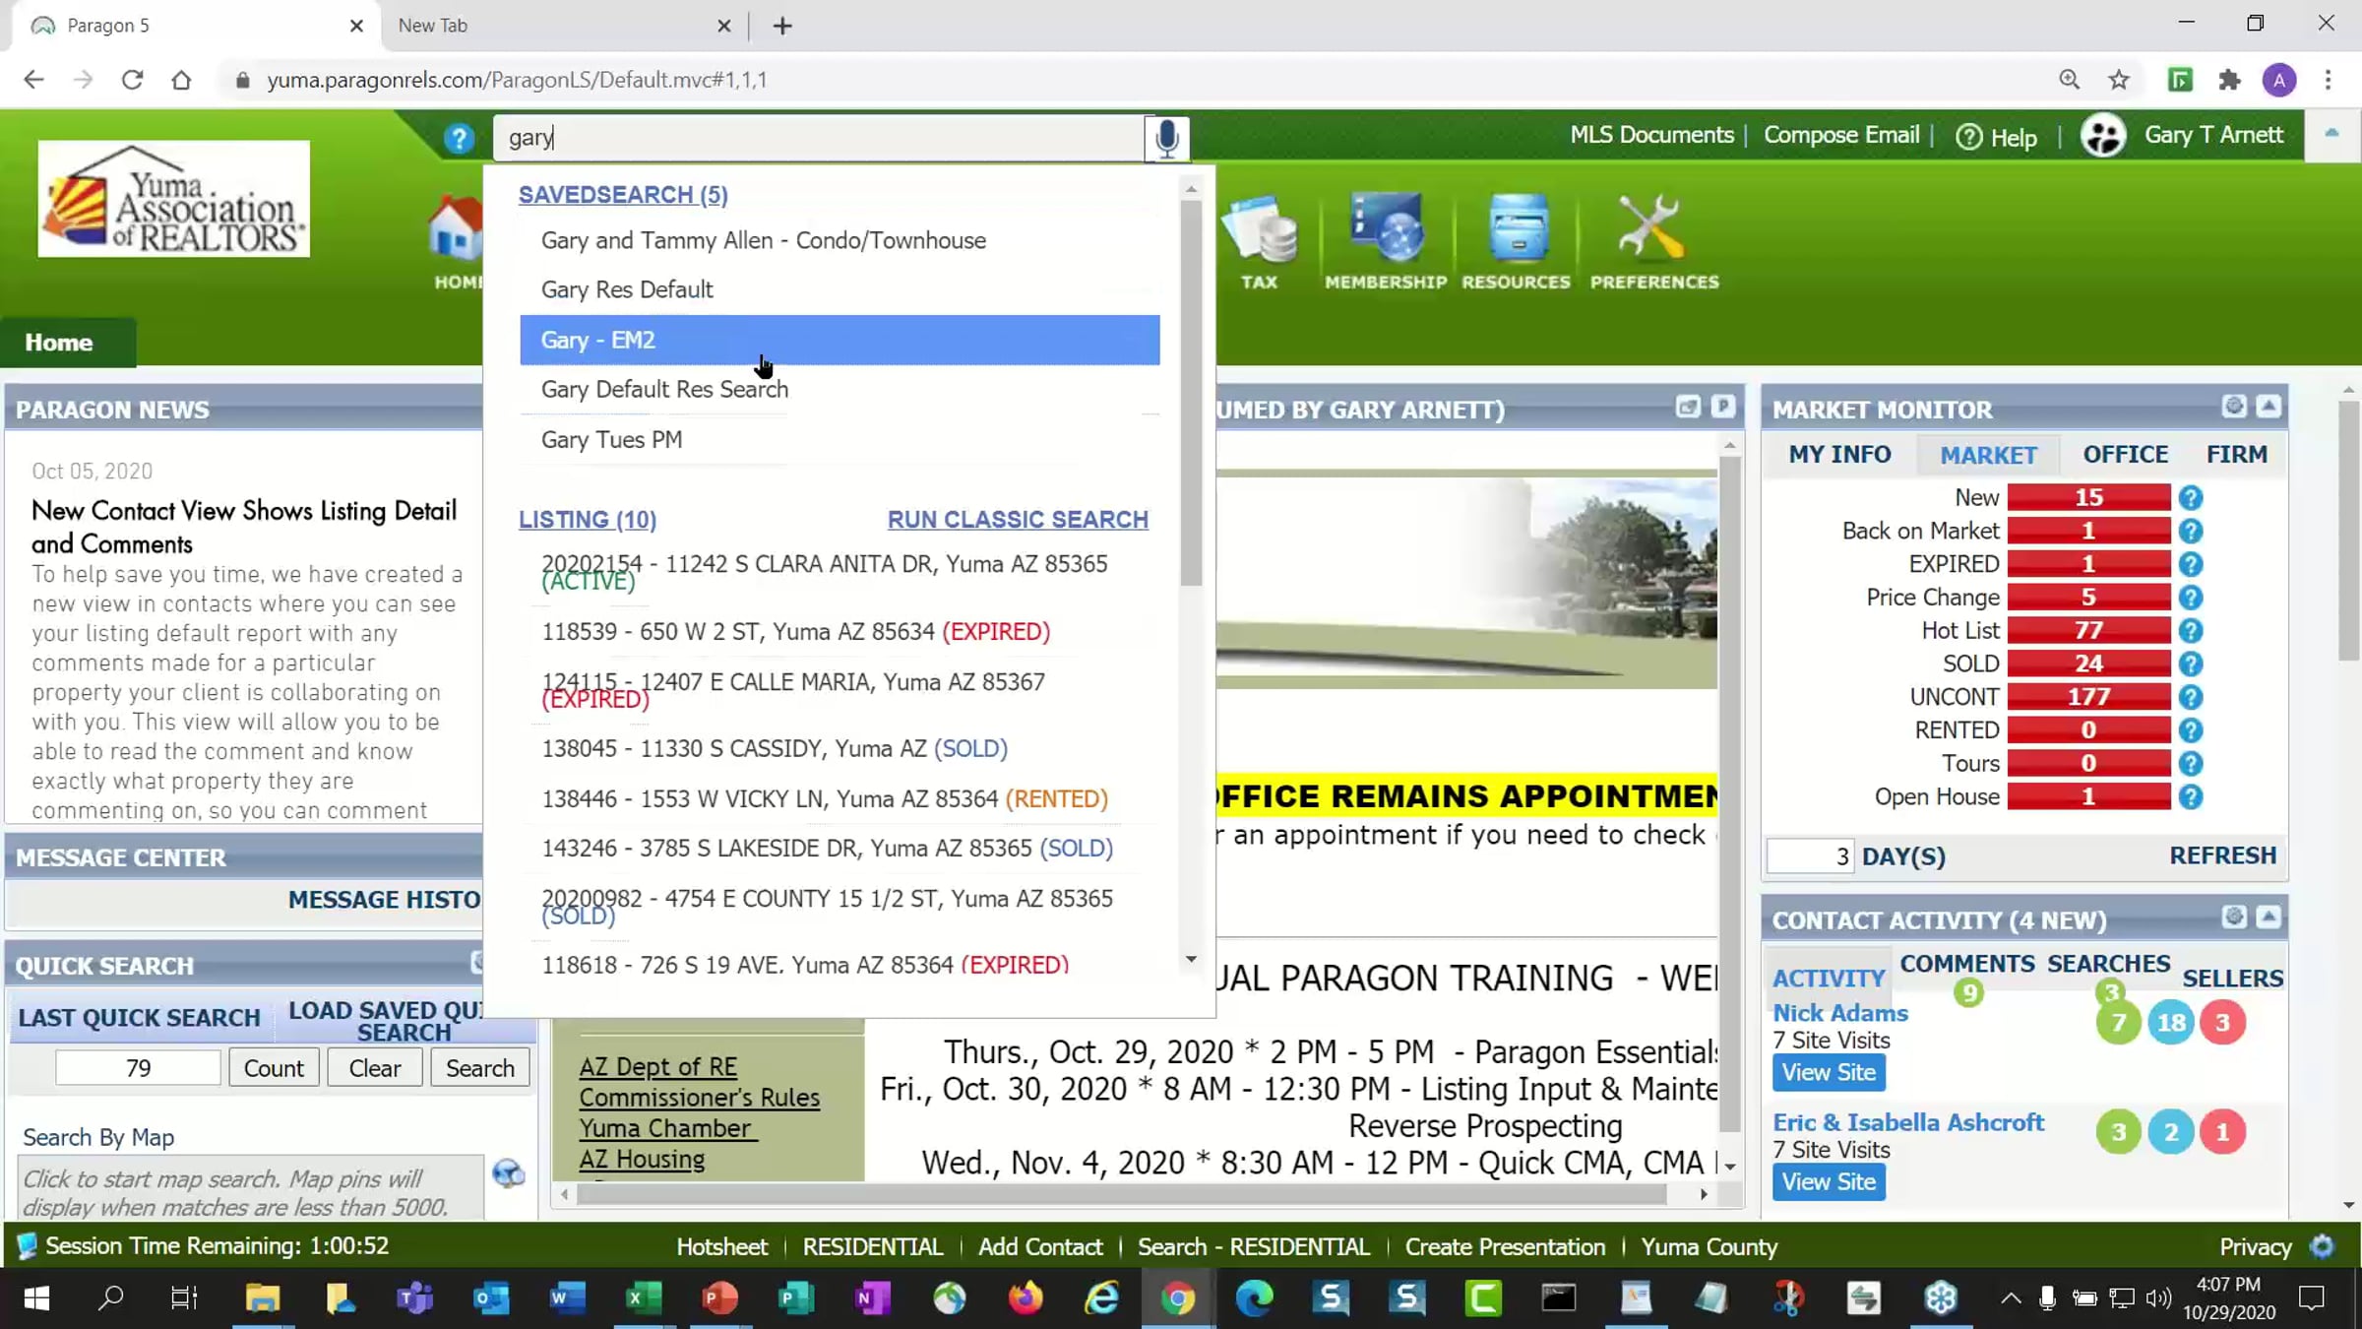
Task: Click the Search By Map globe icon
Action: click(508, 1173)
